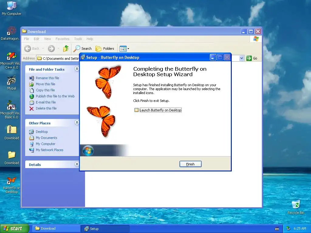
Task: Select the Recycle Bin icon
Action: [x=296, y=207]
